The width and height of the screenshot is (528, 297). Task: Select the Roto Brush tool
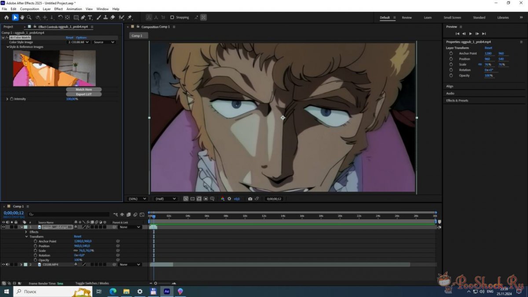(121, 18)
